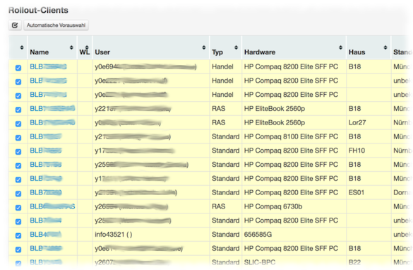Screen dimensions: 413x270
Task: Toggle the checkbox in the FH10 row
Action: click(x=18, y=152)
